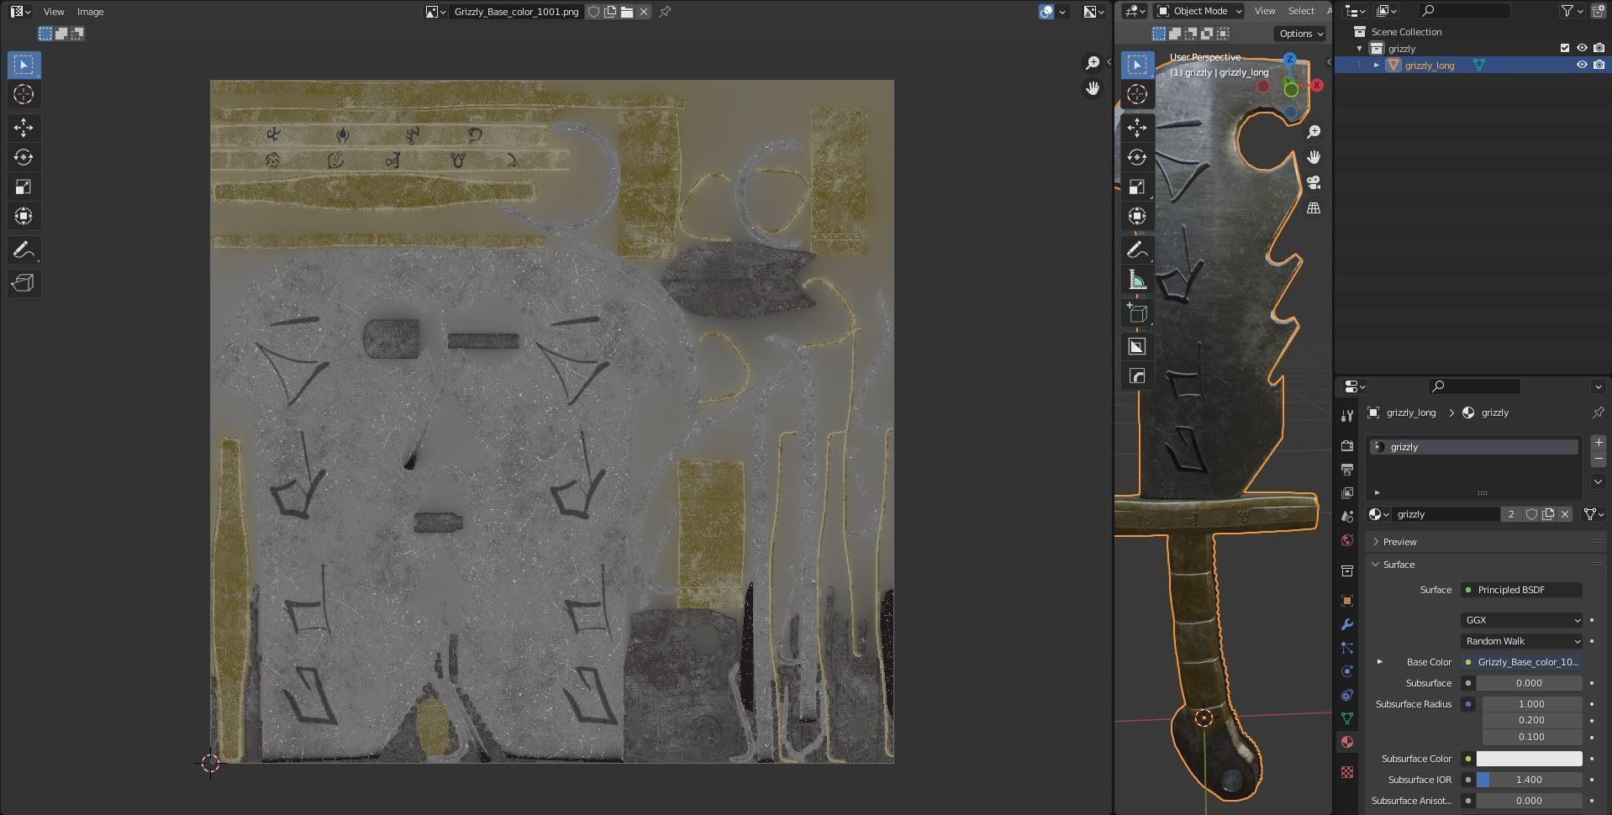Click the material user count 2 button

[x=1511, y=514]
